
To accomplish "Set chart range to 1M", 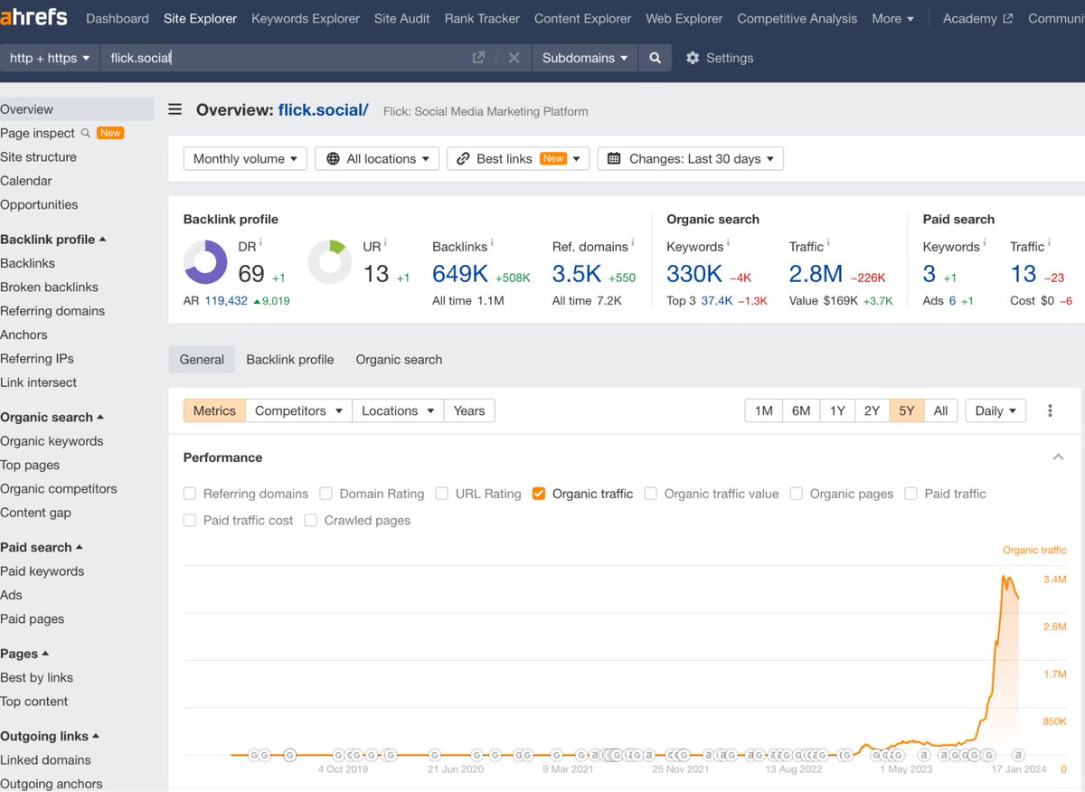I will tap(764, 410).
